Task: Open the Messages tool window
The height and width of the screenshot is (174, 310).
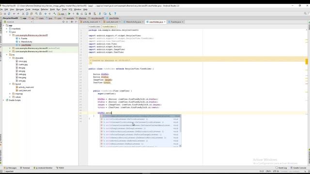Action: point(10,168)
